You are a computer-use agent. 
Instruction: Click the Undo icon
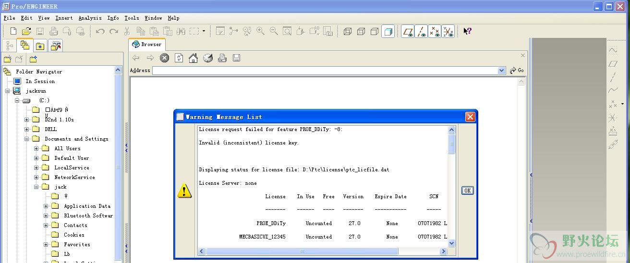(x=100, y=31)
